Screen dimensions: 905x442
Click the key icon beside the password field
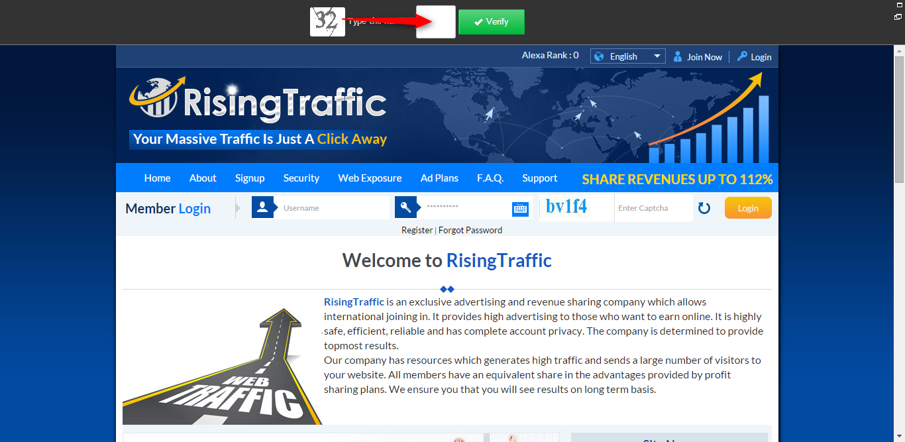coord(406,207)
